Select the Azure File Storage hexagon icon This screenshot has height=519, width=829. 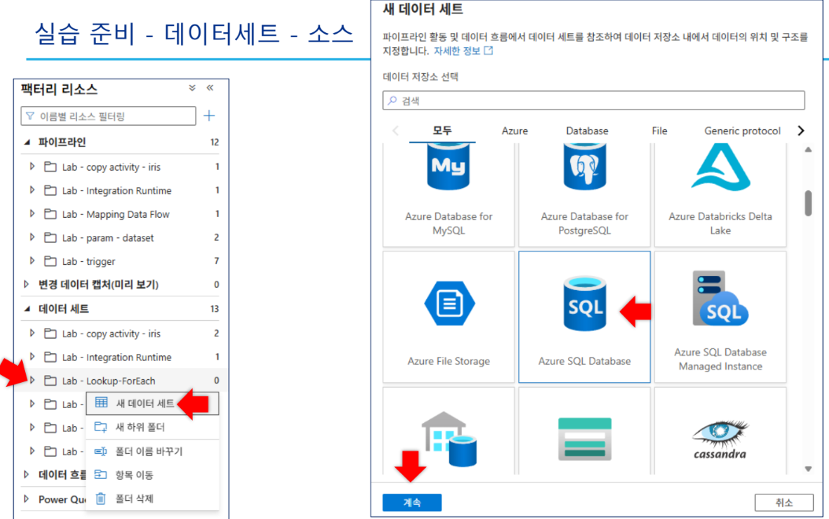(x=449, y=304)
